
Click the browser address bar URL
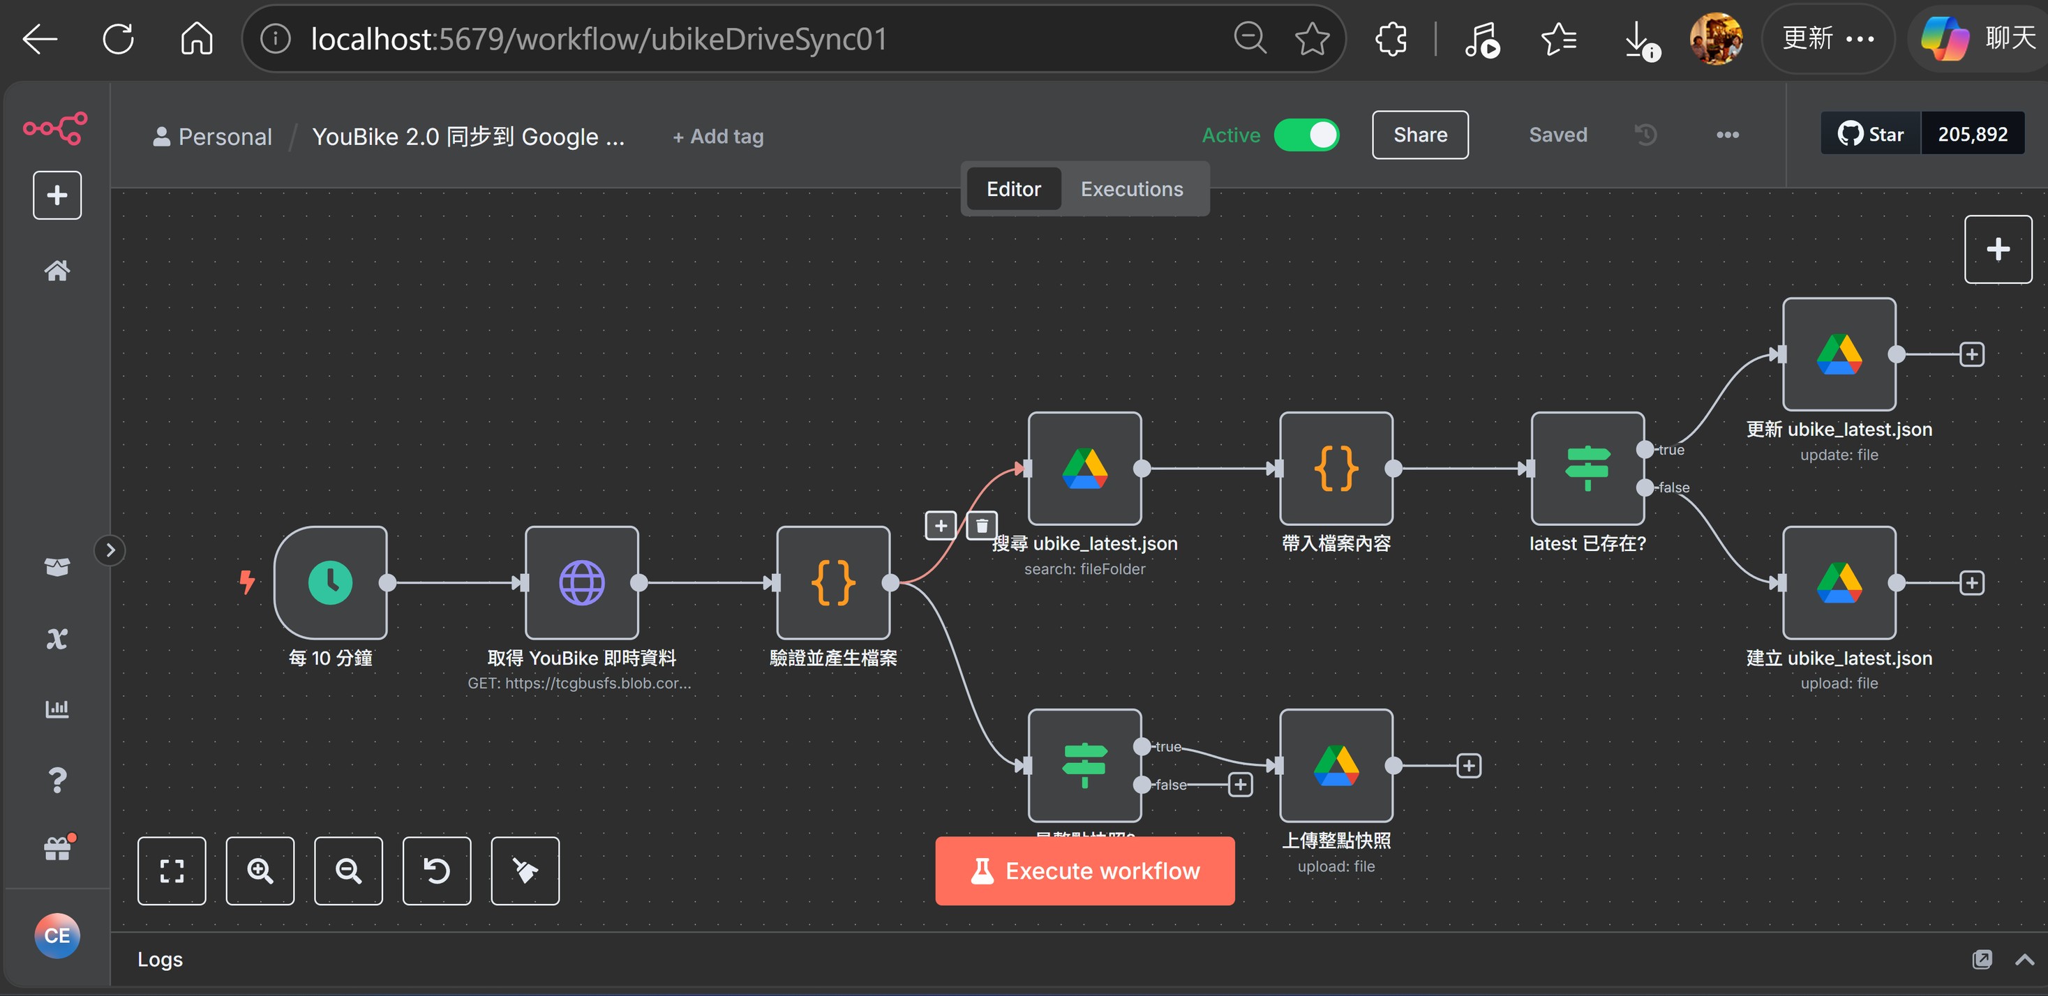point(598,38)
